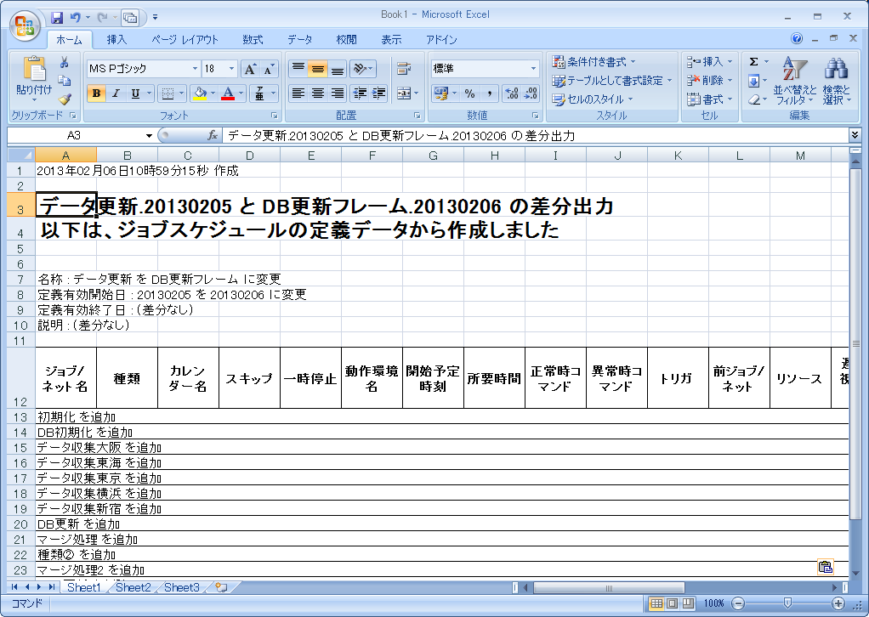Click the bottom vertical align icon
The width and height of the screenshot is (869, 617).
point(337,69)
